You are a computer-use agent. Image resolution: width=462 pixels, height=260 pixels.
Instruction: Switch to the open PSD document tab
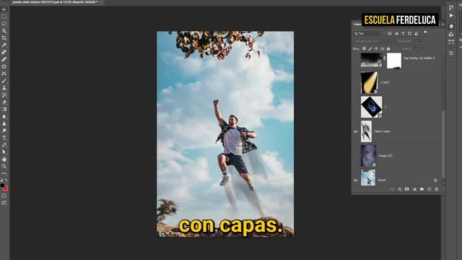point(56,2)
